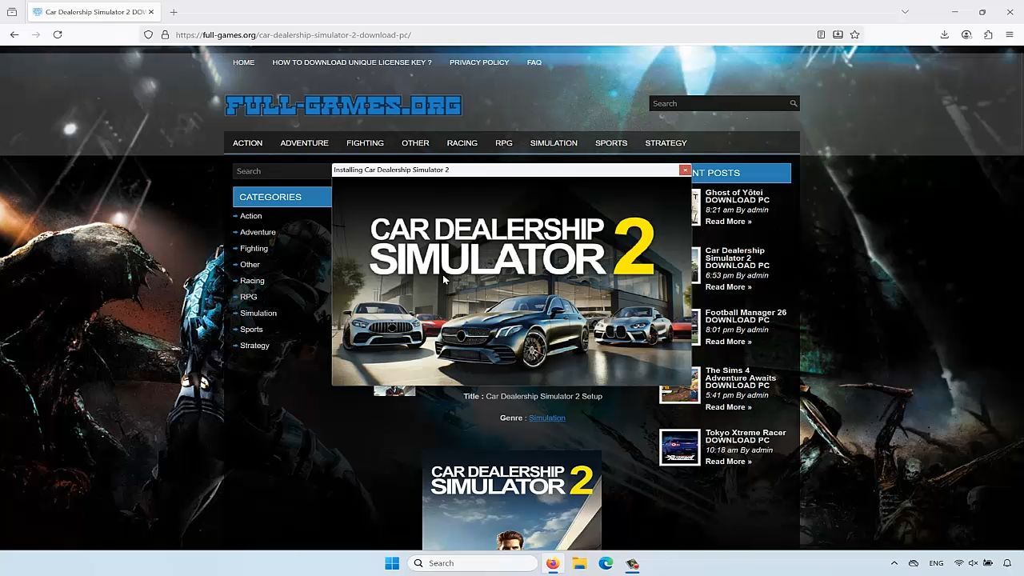
Task: Click The Sims 4 post thumbnail
Action: pos(679,387)
